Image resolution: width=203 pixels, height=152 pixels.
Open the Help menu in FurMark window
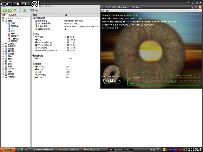(108, 10)
